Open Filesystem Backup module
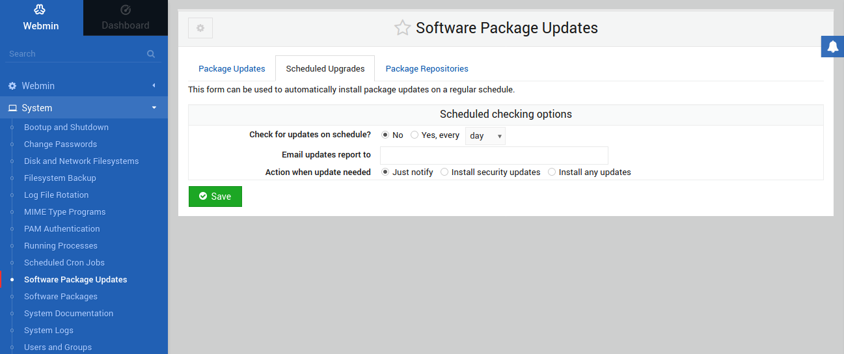 pyautogui.click(x=60, y=178)
